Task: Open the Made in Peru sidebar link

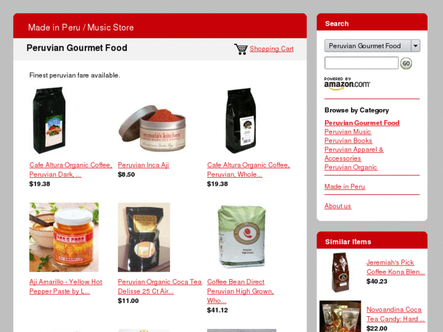Action: point(345,186)
